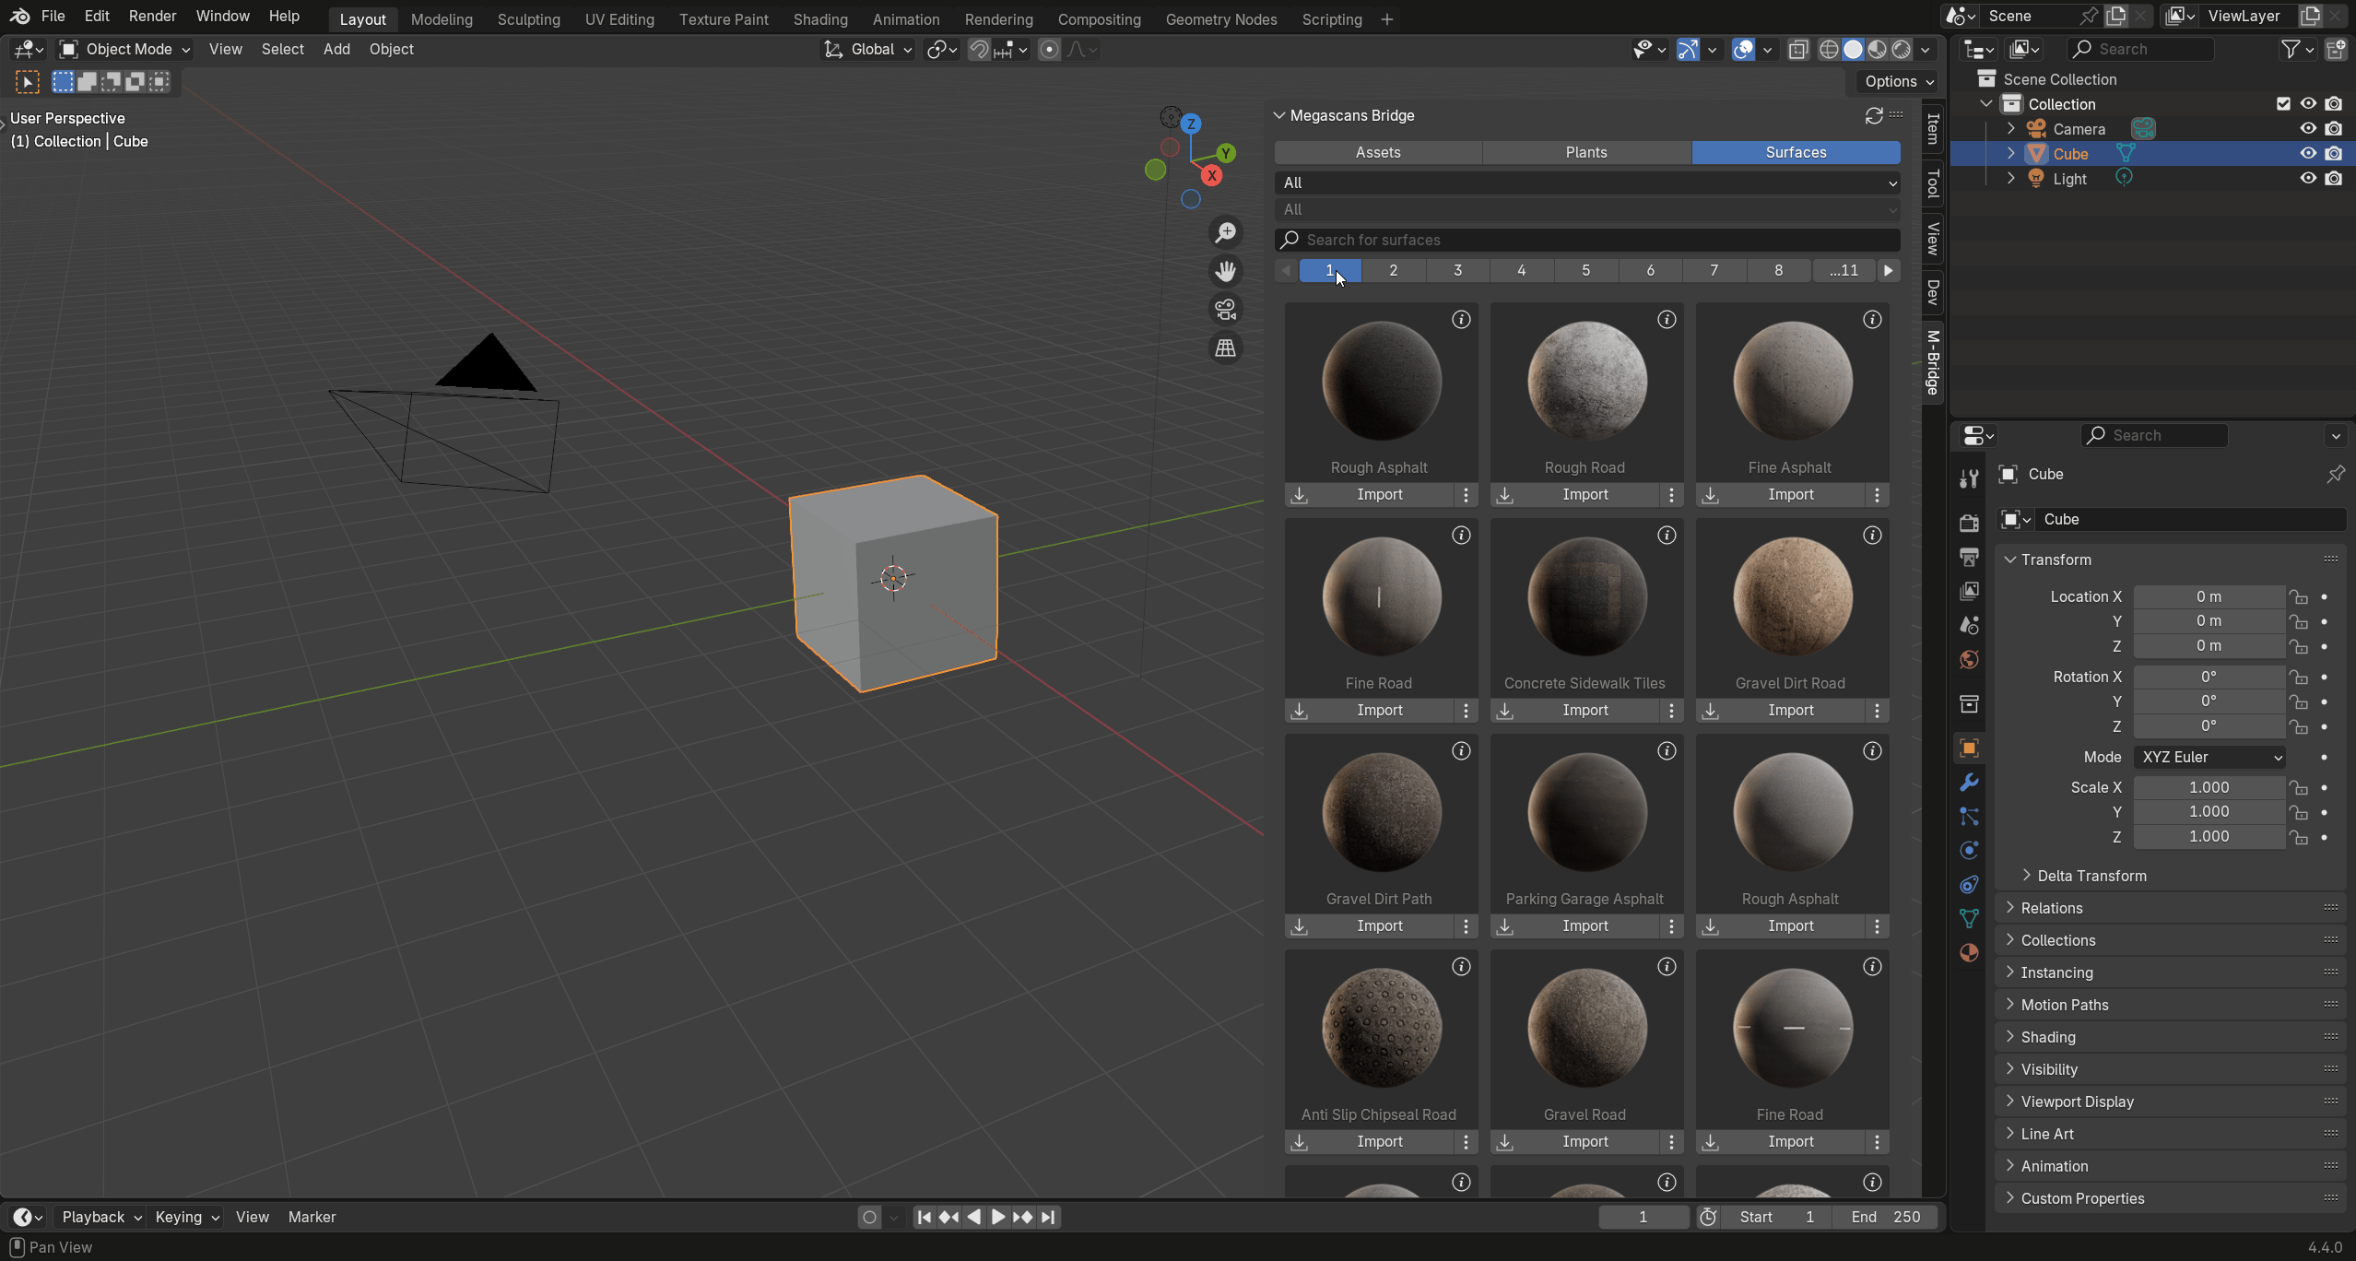Screen dimensions: 2356x1261
Task: Open rotation Mode XYZ Euler dropdown
Action: tap(2210, 757)
